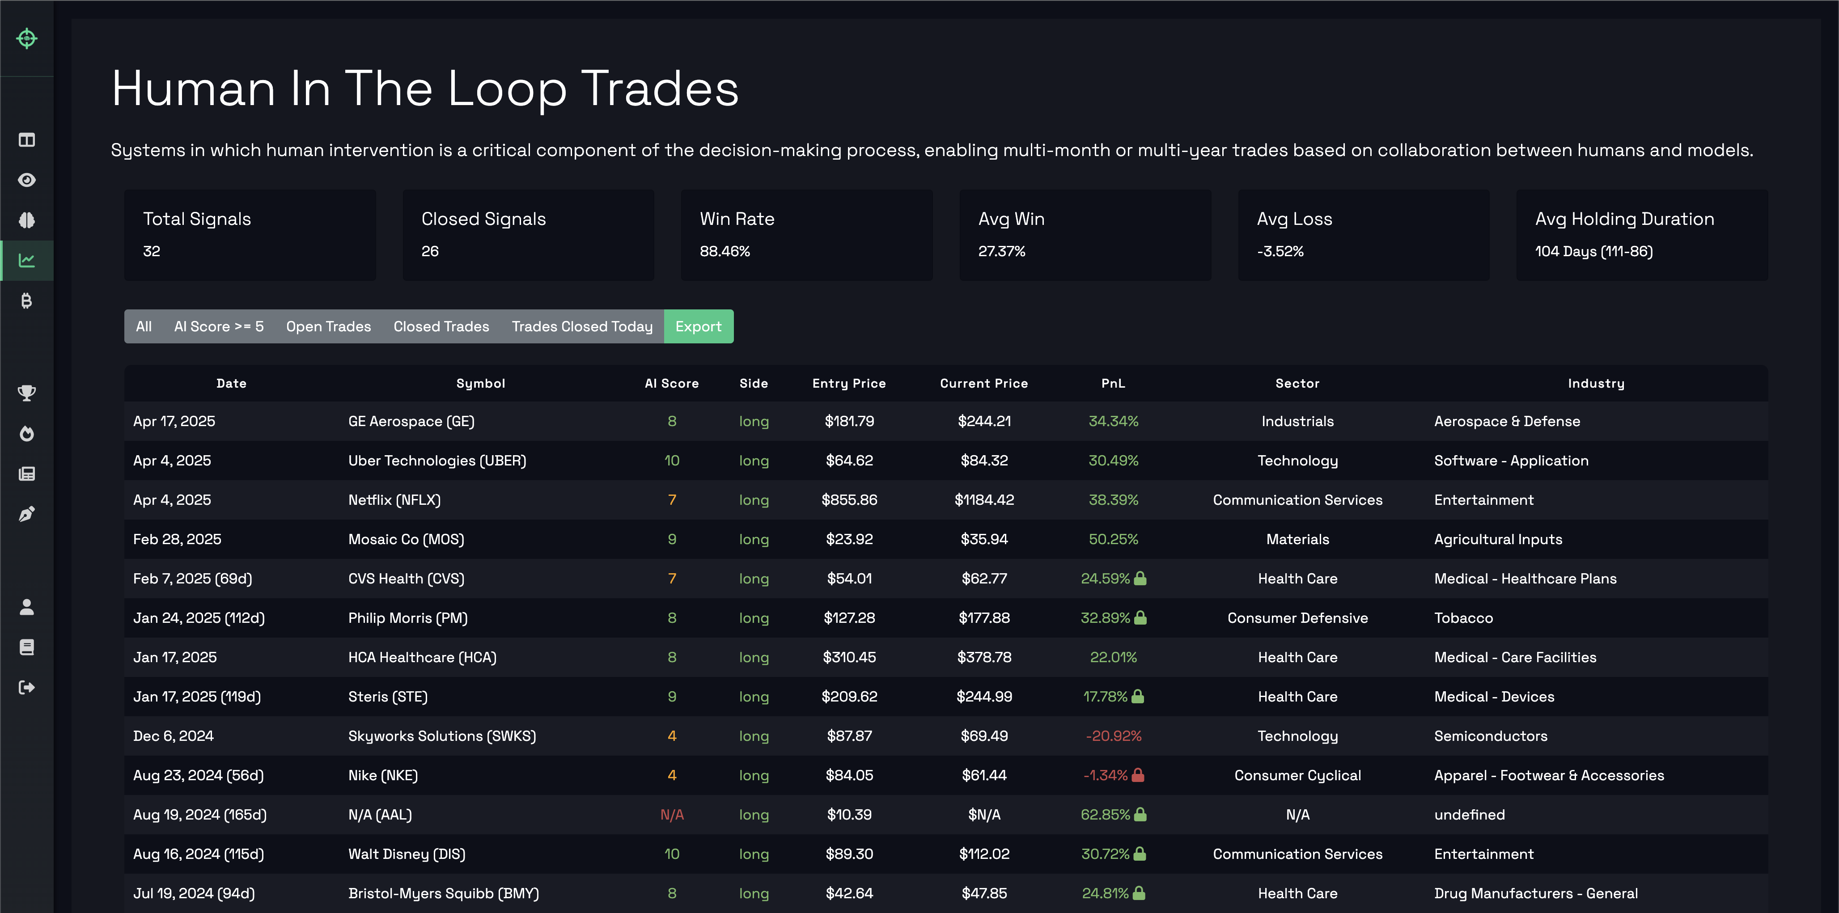Click Uber Technologies (UBER) symbol
This screenshot has width=1839, height=913.
tap(437, 461)
